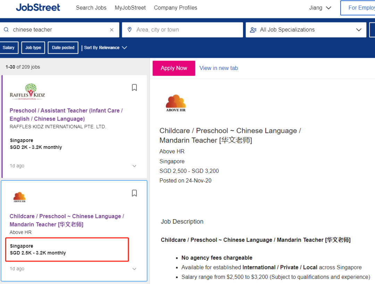Click the Raffles Kidz logo
375x284 pixels.
[27, 92]
